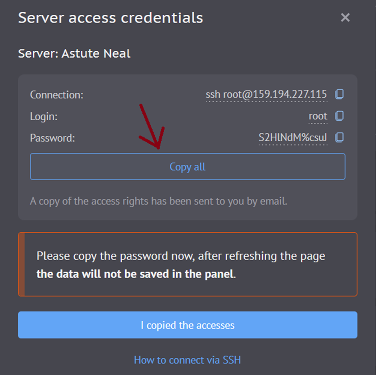This screenshot has height=375, width=376.
Task: Click the red arrow annotation
Action: (152, 126)
